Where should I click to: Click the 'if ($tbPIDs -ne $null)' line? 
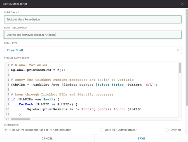35,99
